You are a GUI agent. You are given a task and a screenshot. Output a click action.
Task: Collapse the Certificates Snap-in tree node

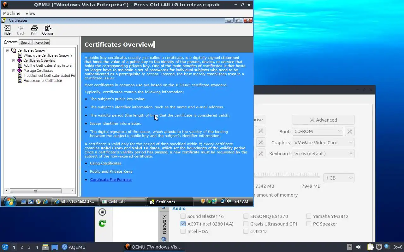[x=8, y=50]
